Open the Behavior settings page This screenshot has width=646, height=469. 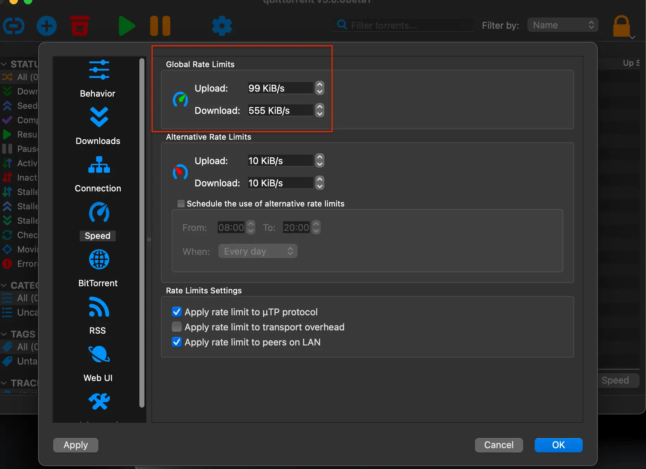[98, 79]
